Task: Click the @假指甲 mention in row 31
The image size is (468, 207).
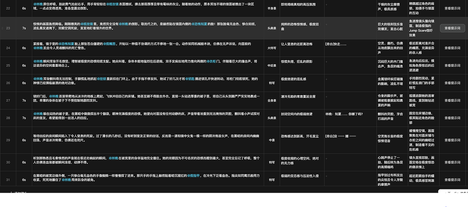Action: [x=194, y=176]
